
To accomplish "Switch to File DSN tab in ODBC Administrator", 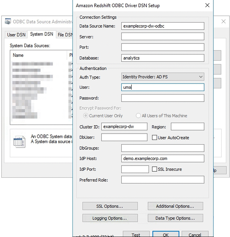I will click(x=65, y=35).
